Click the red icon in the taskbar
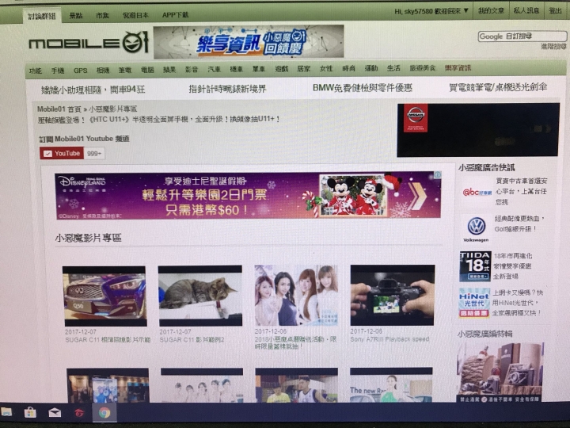570x428 pixels. (79, 413)
